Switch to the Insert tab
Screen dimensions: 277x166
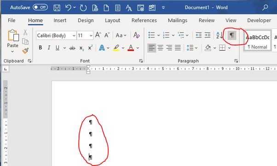click(x=60, y=20)
